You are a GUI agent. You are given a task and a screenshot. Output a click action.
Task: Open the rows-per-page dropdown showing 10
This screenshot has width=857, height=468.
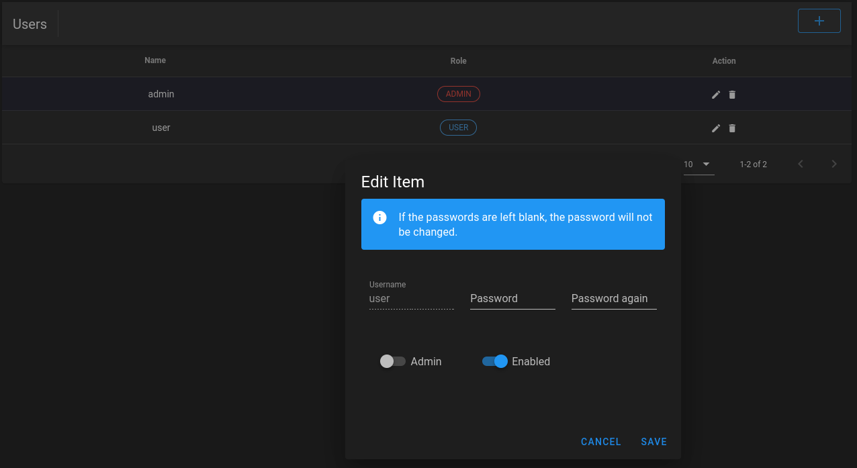pyautogui.click(x=698, y=164)
